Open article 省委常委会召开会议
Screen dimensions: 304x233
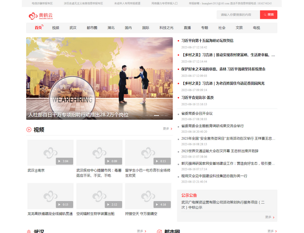click(x=197, y=113)
